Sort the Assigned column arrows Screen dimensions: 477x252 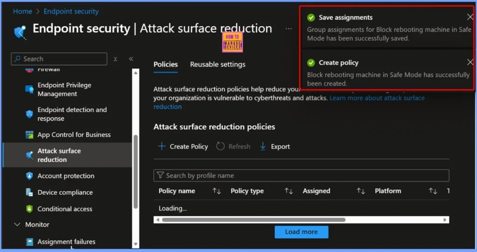coord(361,191)
